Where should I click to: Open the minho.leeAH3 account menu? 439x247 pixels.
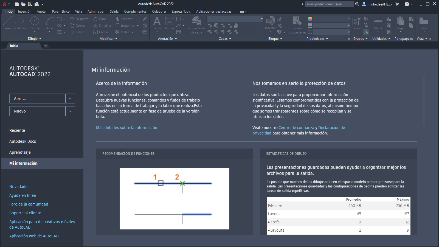pos(377,4)
